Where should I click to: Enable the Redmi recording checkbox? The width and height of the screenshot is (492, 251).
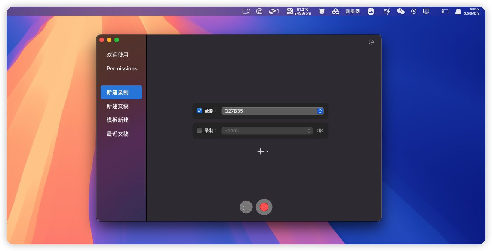coord(199,131)
